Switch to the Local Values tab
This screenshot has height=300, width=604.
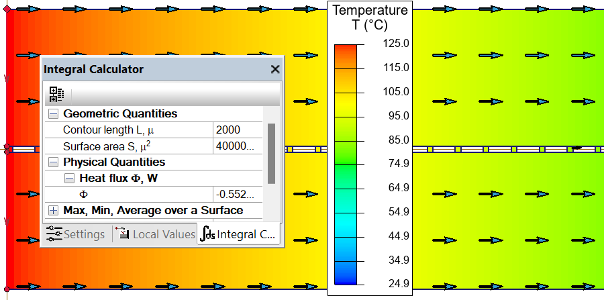click(x=155, y=234)
